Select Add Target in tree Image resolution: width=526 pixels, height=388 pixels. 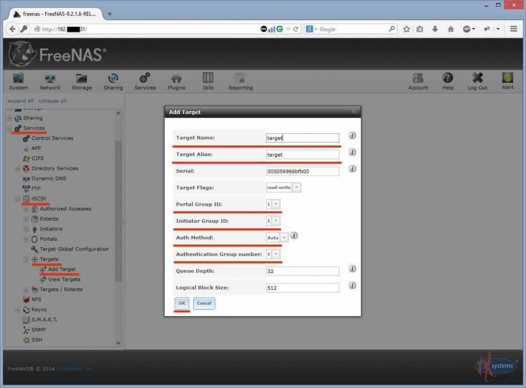point(62,269)
